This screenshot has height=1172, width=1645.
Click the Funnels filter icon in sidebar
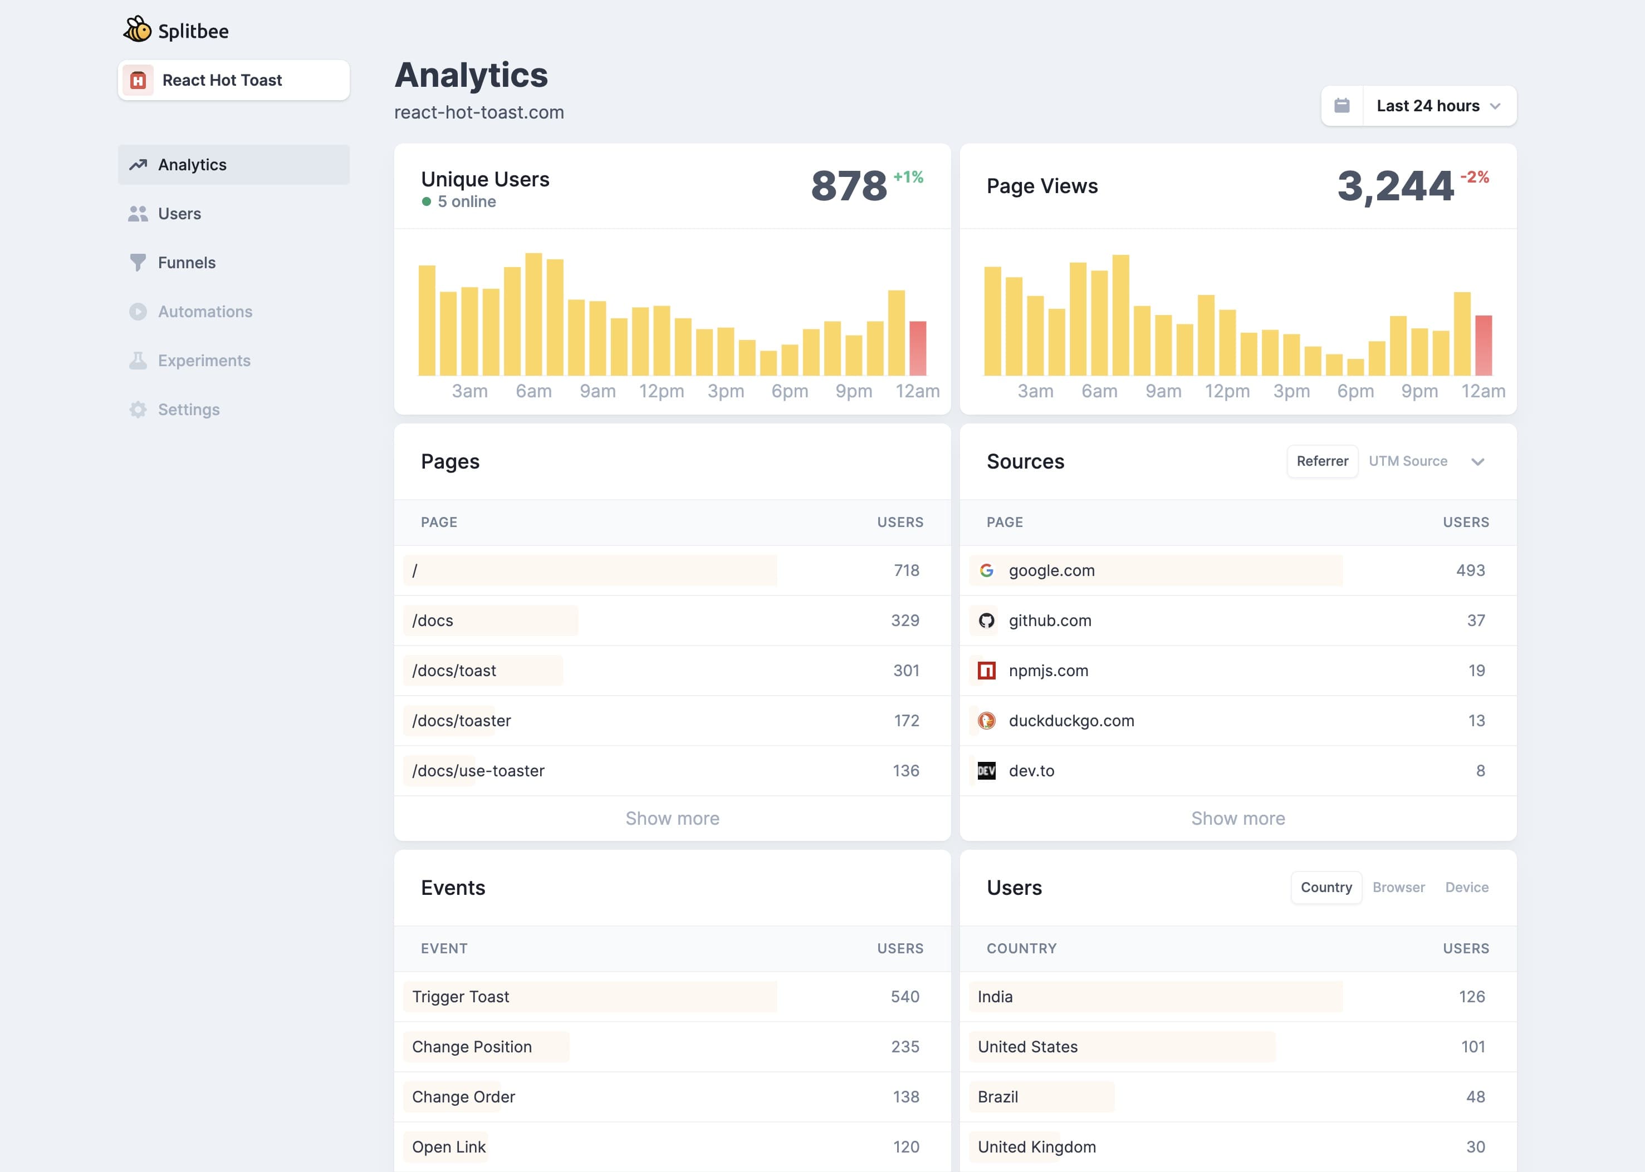pyautogui.click(x=138, y=263)
